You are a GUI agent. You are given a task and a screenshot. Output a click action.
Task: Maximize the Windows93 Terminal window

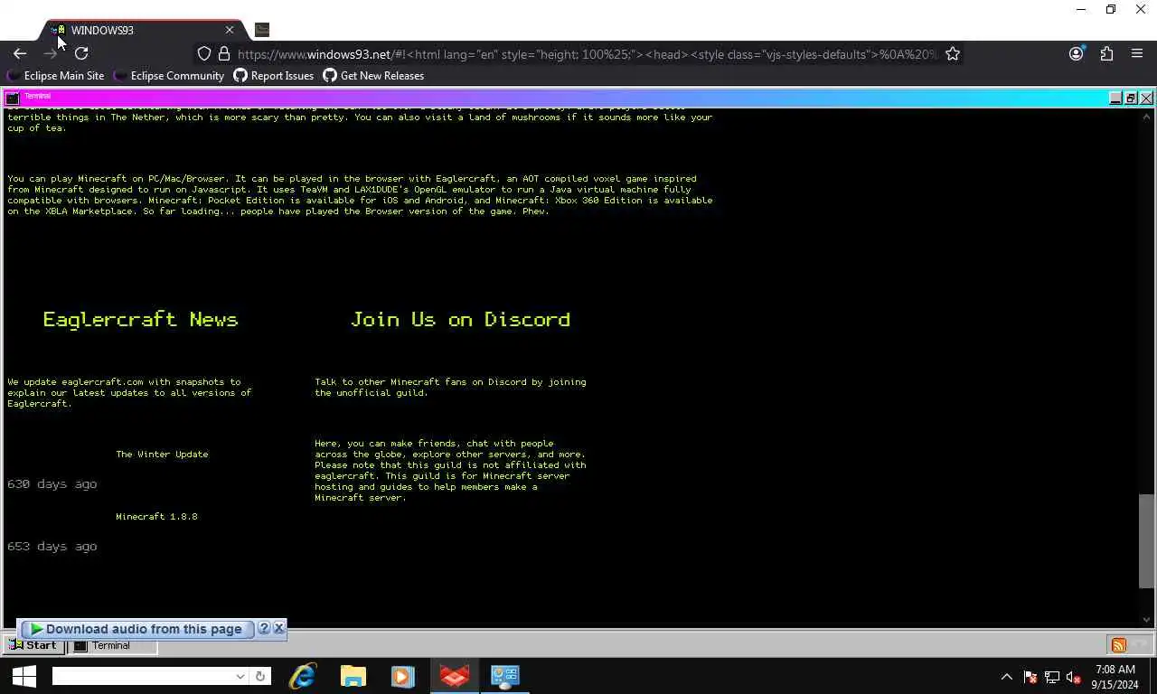1131,98
